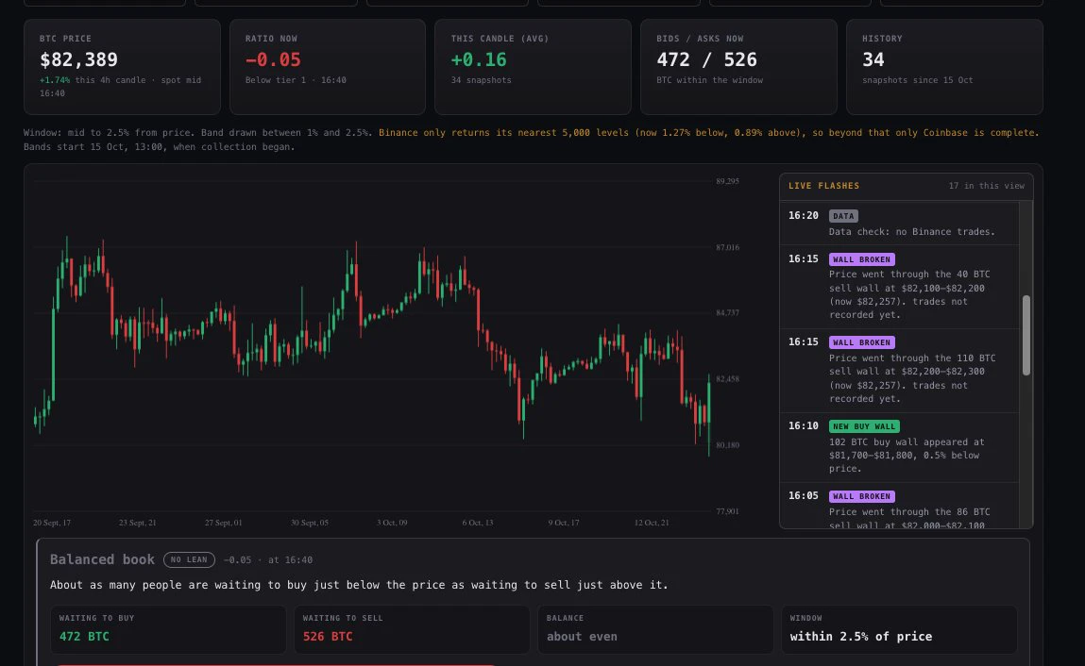Viewport: 1085px width, 666px height.
Task: Click the Balanced book heading
Action: [x=102, y=559]
